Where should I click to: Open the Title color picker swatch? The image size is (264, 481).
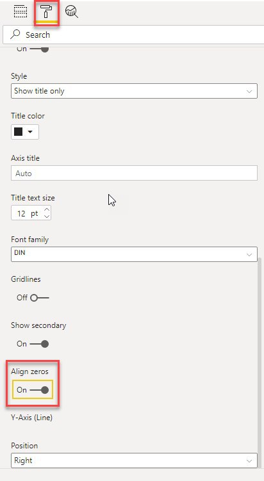point(24,132)
